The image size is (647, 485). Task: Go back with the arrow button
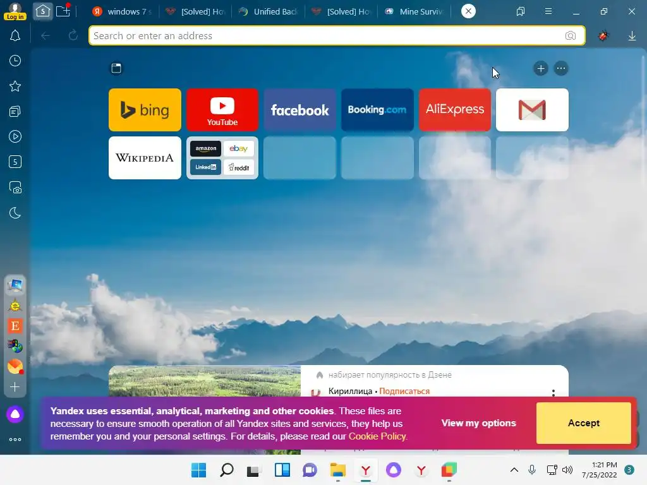pos(45,36)
